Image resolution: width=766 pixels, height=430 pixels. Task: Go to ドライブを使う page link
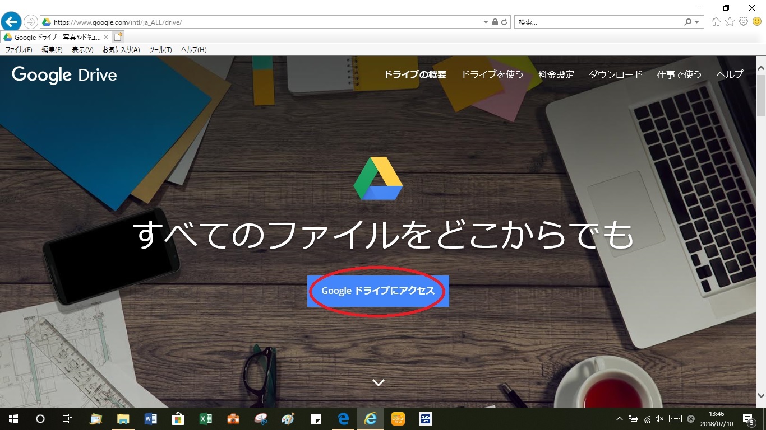[492, 74]
